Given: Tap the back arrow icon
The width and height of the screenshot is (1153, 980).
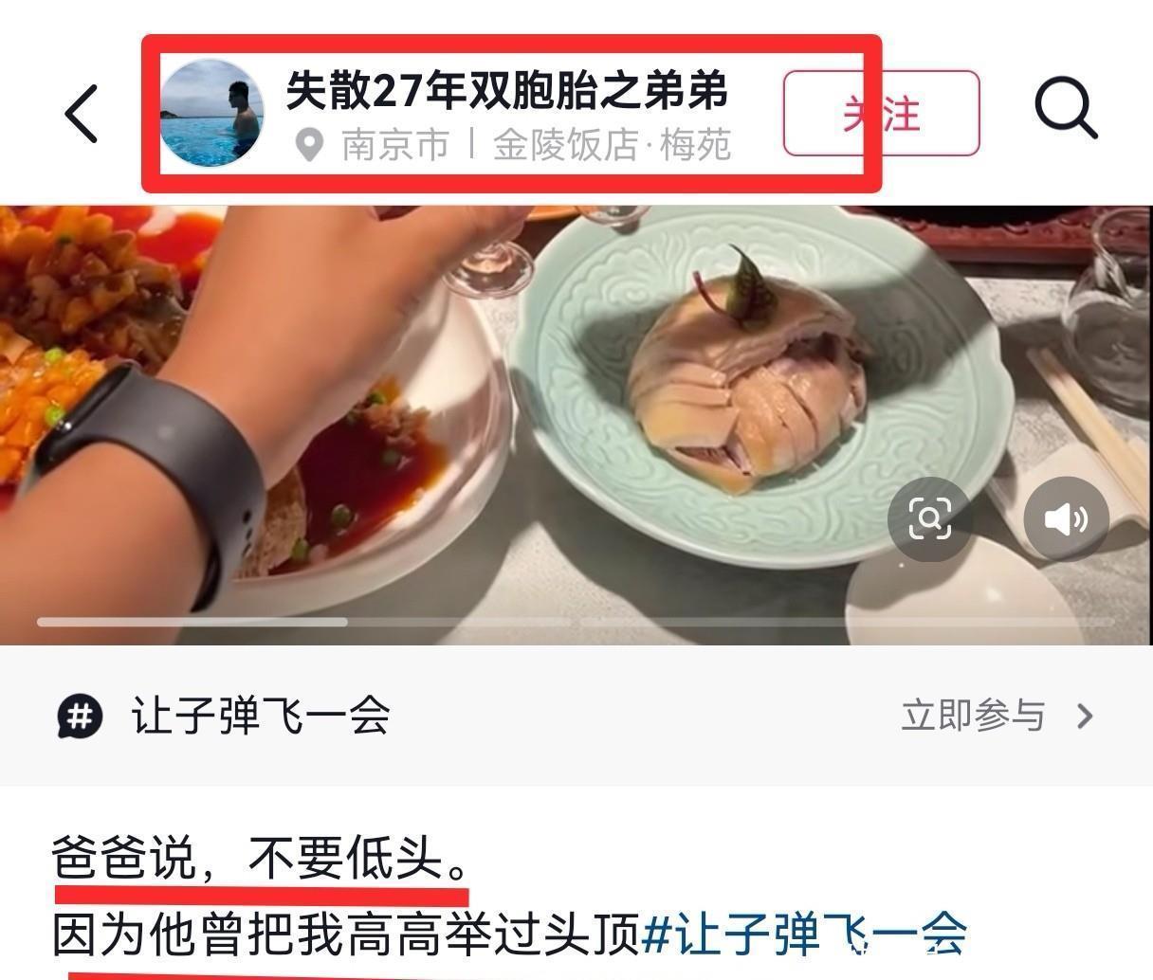Looking at the screenshot, I should (82, 114).
